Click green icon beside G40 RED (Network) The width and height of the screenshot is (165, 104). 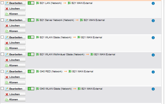click(x=38, y=72)
